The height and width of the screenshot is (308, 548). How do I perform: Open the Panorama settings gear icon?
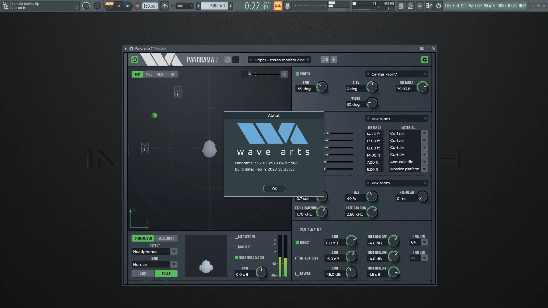[x=424, y=60]
